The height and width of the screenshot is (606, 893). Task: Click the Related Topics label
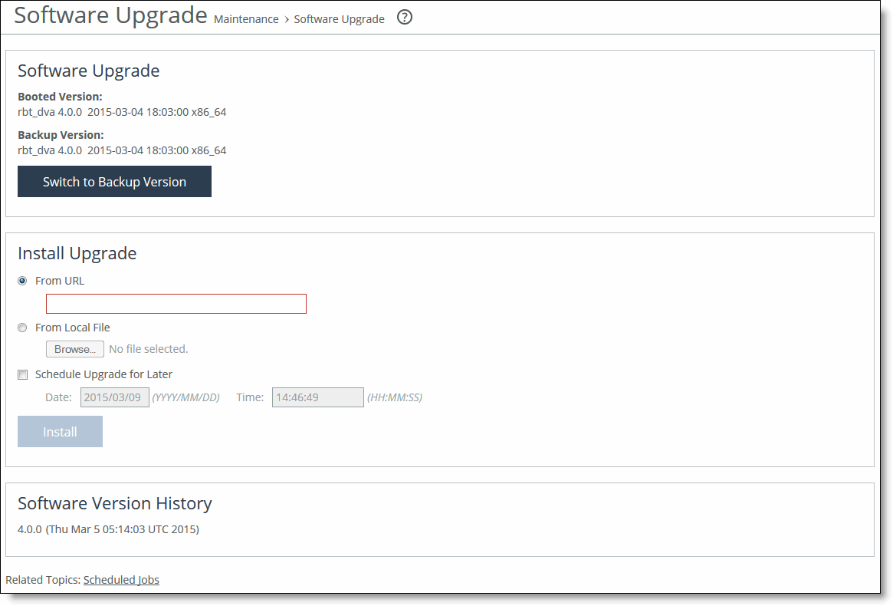pyautogui.click(x=43, y=580)
